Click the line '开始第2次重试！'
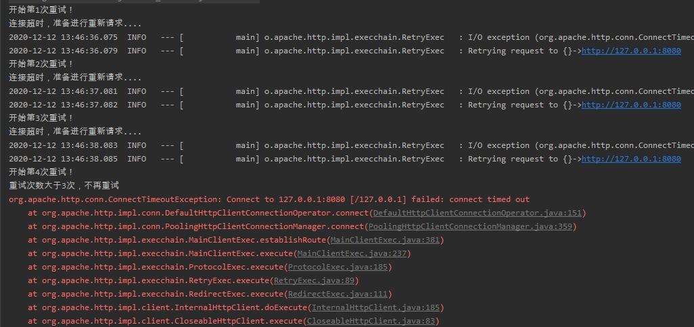Viewport: 694px width, 327px height. click(41, 64)
